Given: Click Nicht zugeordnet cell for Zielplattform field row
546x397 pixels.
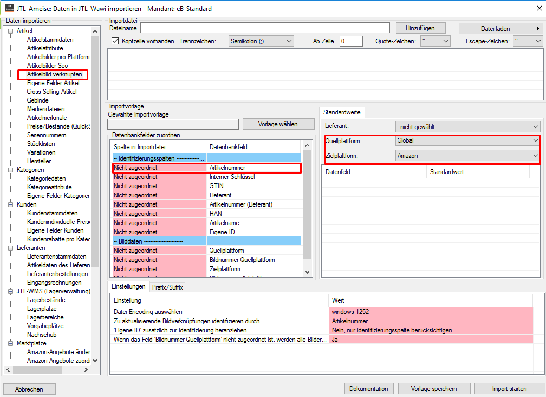Looking at the screenshot, I should coord(159,269).
